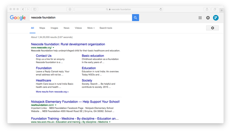This screenshot has width=231, height=132.
Task: Open the Safari share button
Action: [x=207, y=9]
